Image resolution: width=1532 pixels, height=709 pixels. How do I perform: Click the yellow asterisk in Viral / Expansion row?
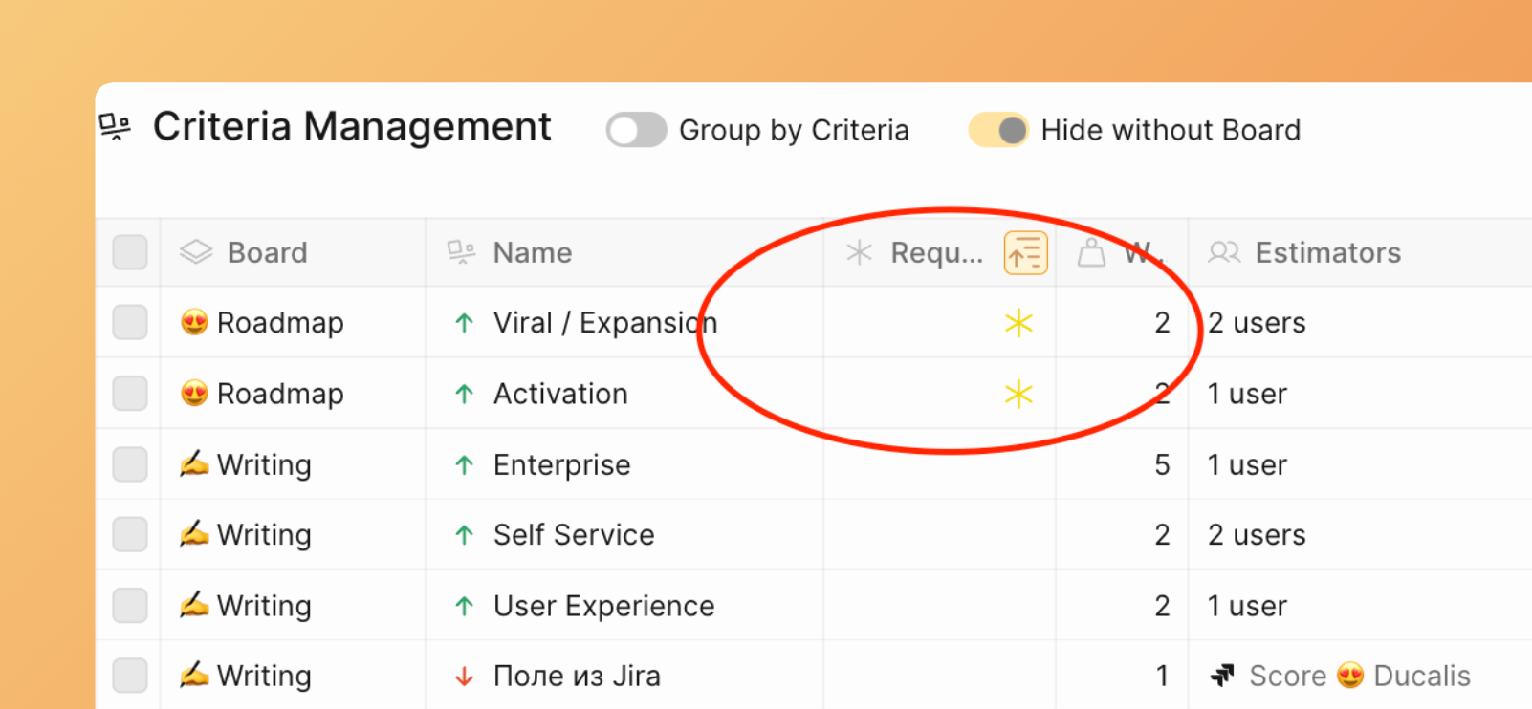pos(1018,323)
